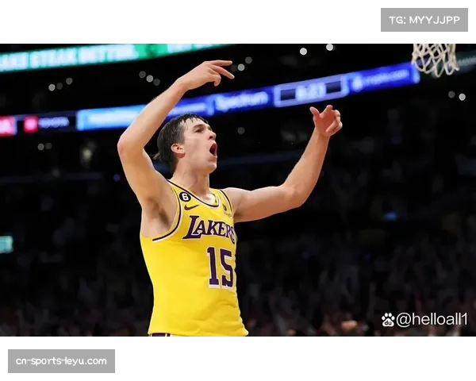Image resolution: width=476 pixels, height=381 pixels.
Task: Click the sponsor patch on jersey shoulder
Action: (x=227, y=210)
